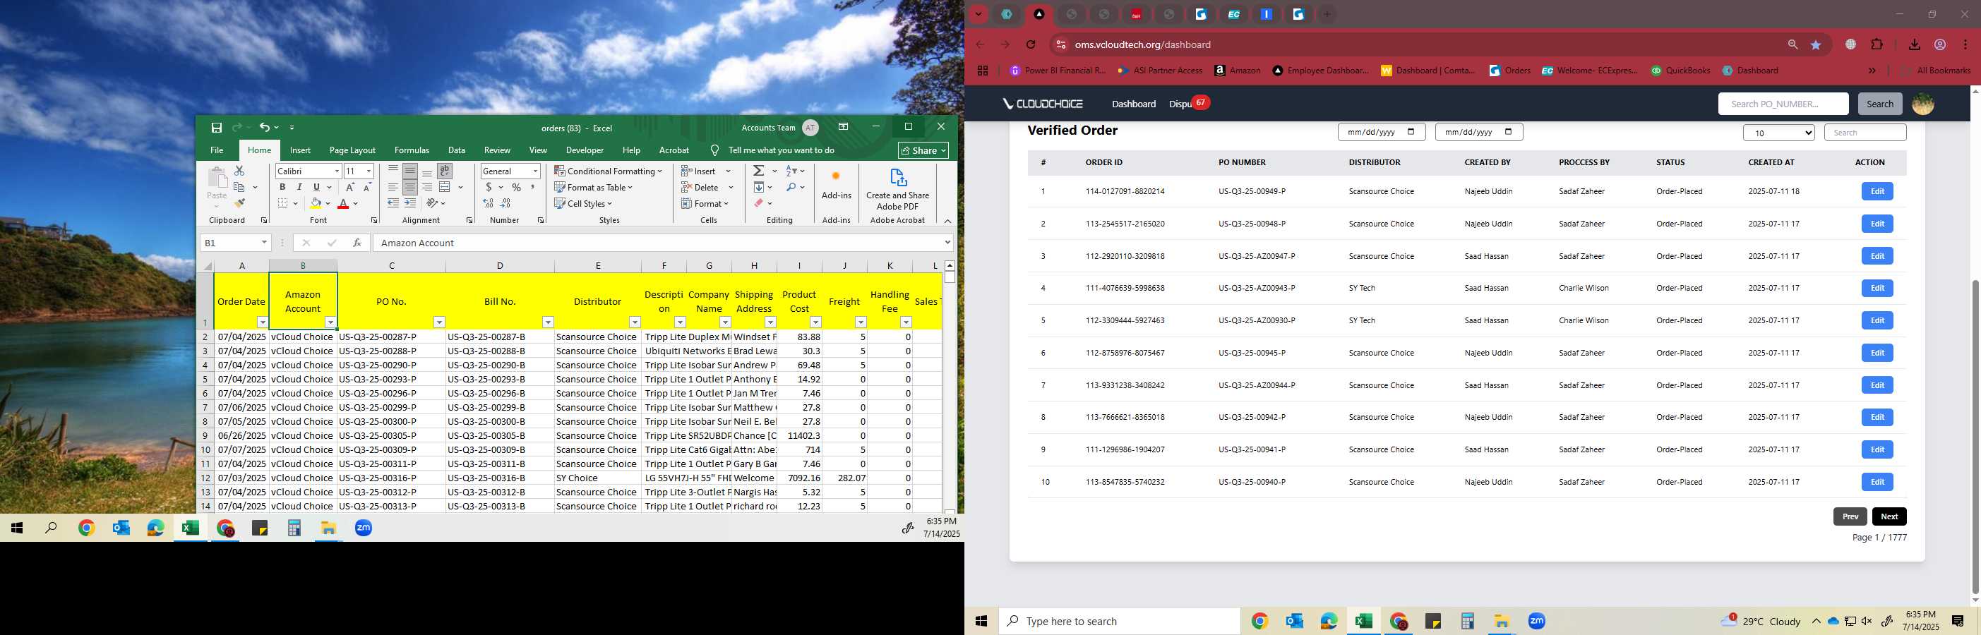Click Edit for order 111-4076639-5998638
1981x635 pixels.
(x=1877, y=289)
